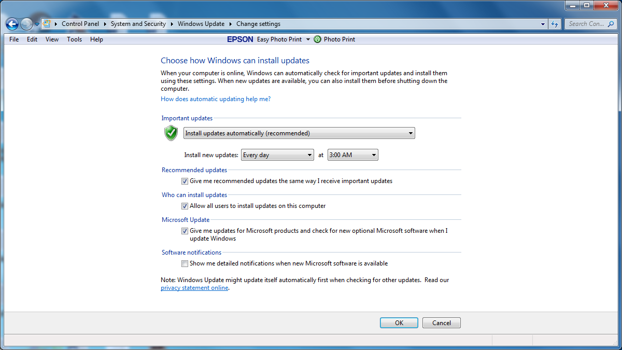Open the Every day schedule dropdown
The height and width of the screenshot is (350, 622).
pos(277,155)
